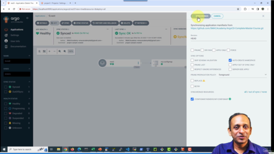Close the sync side panel

tap(263, 16)
